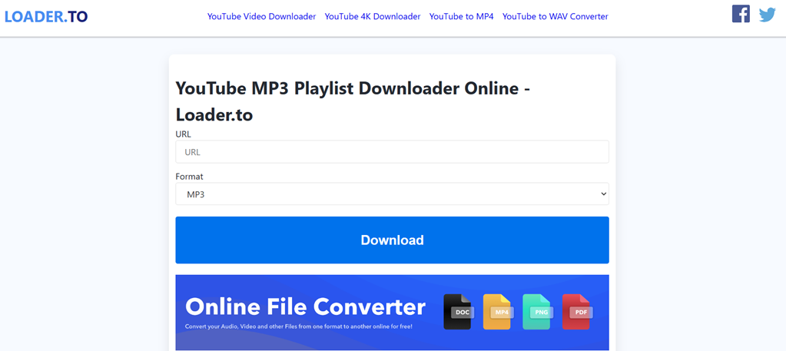Focus the URL input field
This screenshot has width=786, height=351.
tap(392, 152)
